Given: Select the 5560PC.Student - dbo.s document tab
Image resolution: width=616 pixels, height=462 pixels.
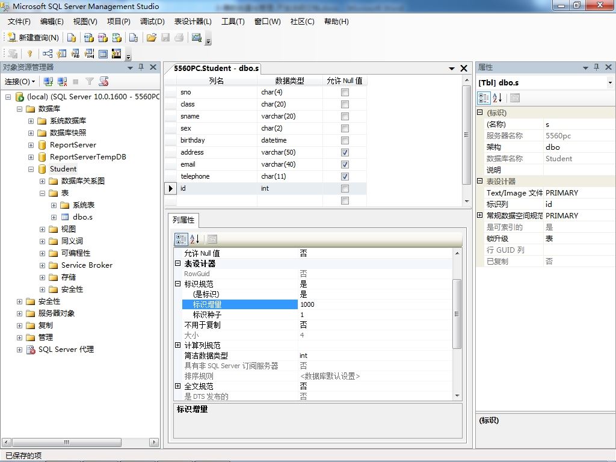Looking at the screenshot, I should pyautogui.click(x=216, y=69).
